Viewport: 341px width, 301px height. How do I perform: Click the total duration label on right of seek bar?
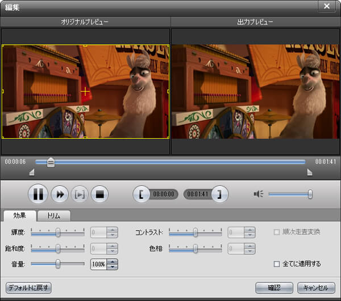tap(326, 162)
